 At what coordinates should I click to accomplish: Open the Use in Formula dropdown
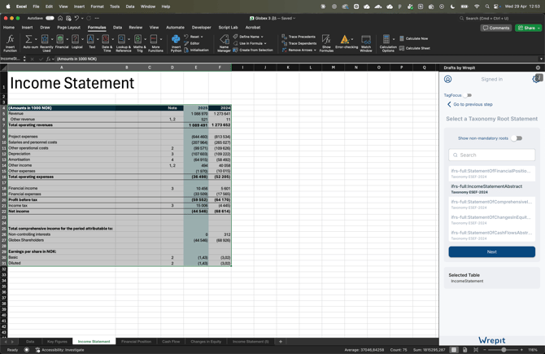pos(265,43)
